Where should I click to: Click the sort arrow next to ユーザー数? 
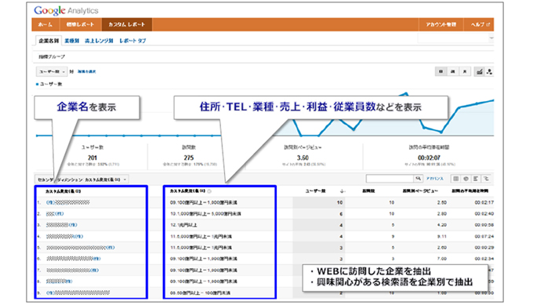click(x=342, y=191)
